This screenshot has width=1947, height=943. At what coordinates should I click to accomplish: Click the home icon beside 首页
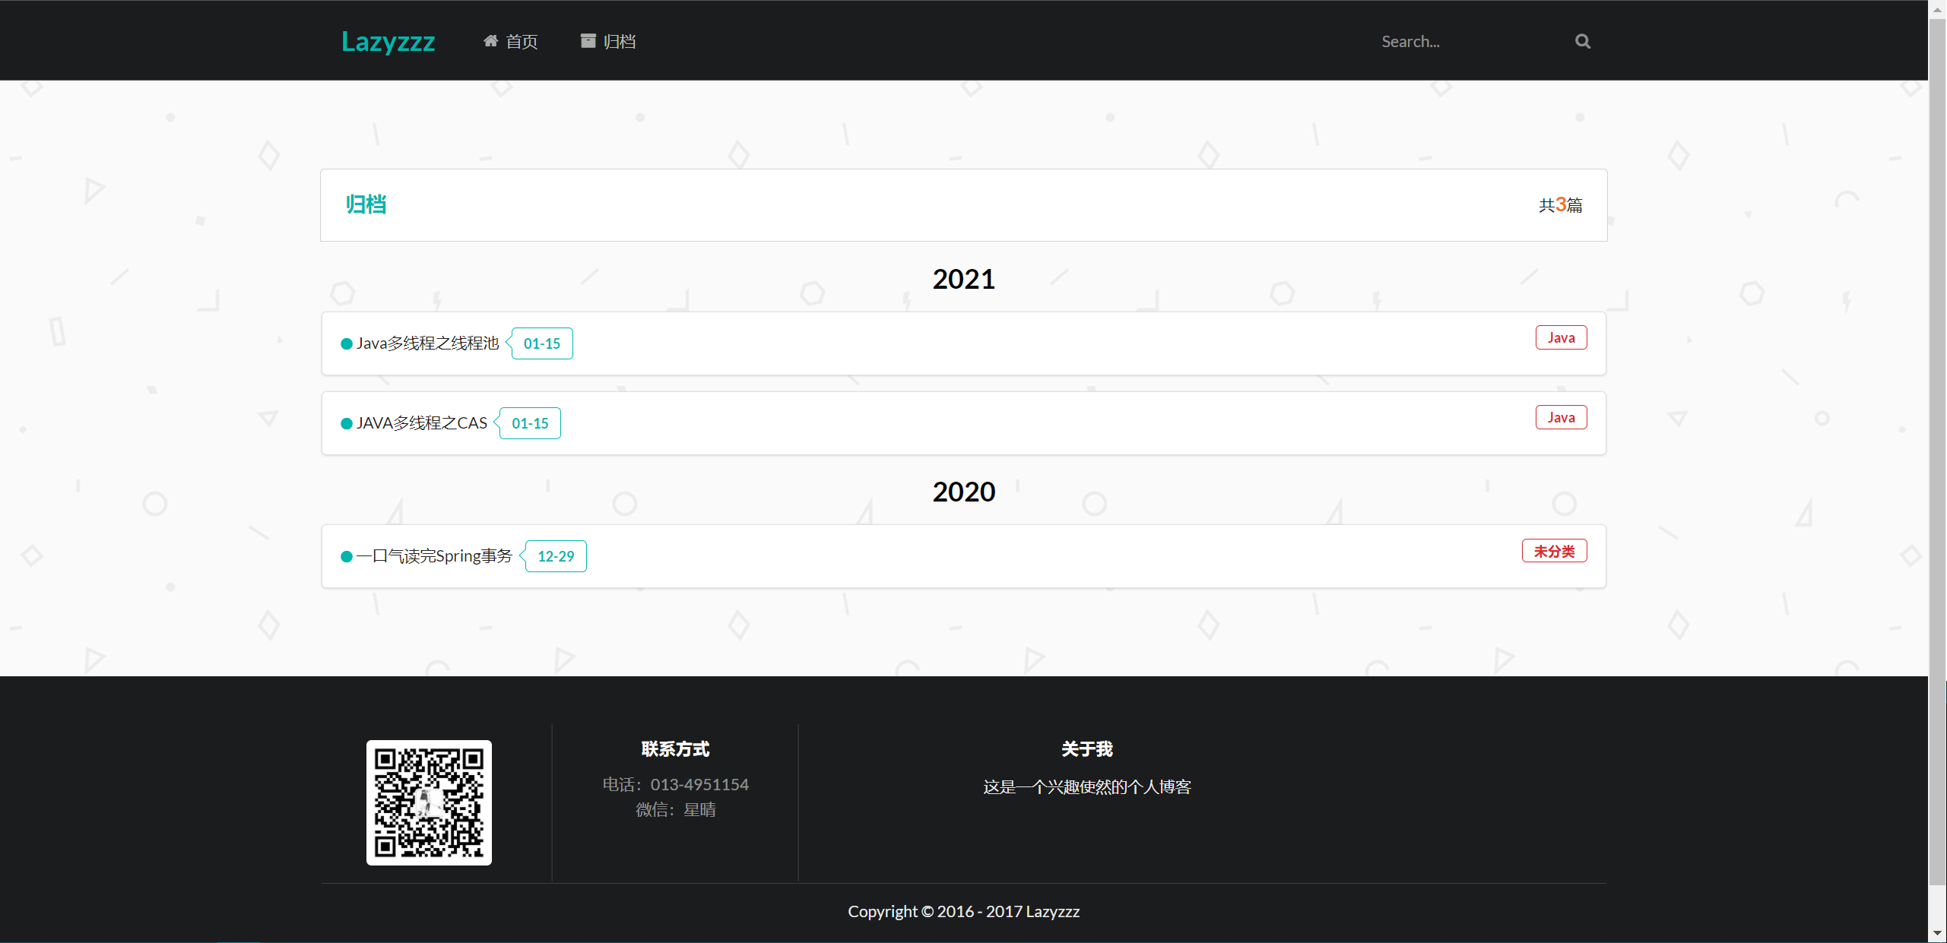pos(490,41)
